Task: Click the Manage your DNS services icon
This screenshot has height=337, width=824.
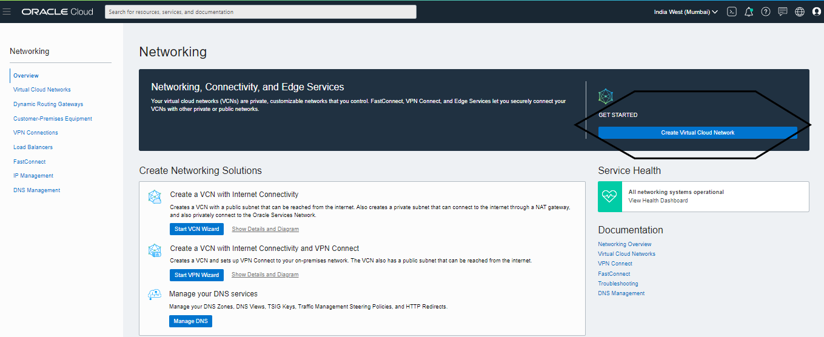Action: 155,295
